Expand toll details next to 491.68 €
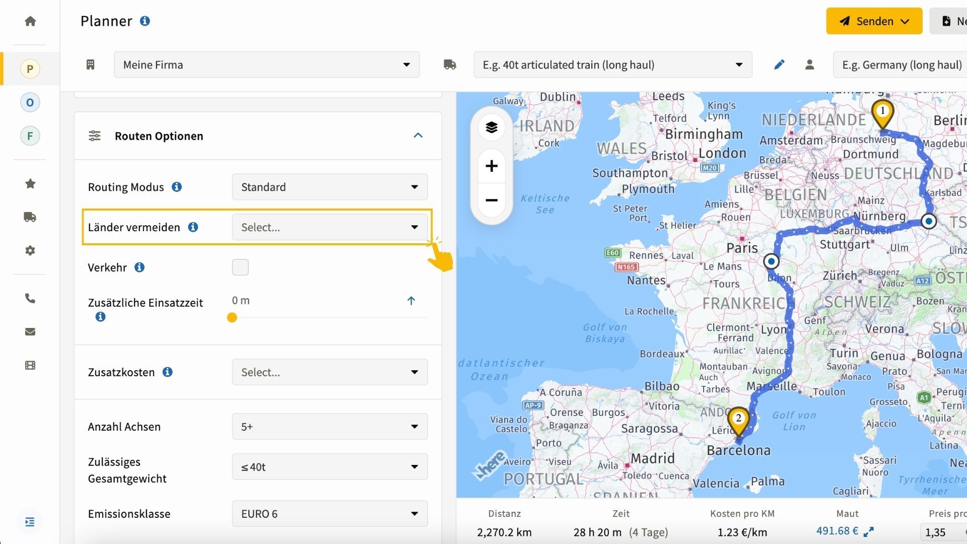Screen dimensions: 967x544 tap(869, 531)
